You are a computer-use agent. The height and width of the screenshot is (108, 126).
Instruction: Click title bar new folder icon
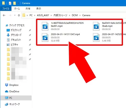click(15, 3)
